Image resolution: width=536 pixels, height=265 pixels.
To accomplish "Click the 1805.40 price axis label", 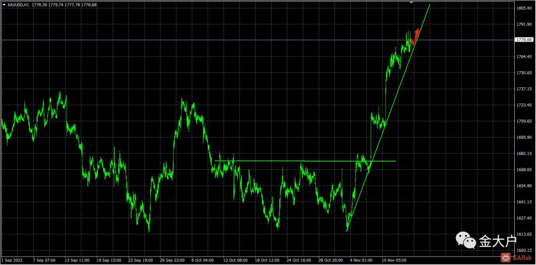I will point(524,8).
